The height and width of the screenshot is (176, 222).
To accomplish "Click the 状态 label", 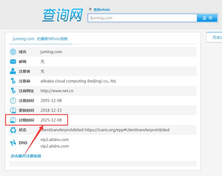I will (23, 130).
